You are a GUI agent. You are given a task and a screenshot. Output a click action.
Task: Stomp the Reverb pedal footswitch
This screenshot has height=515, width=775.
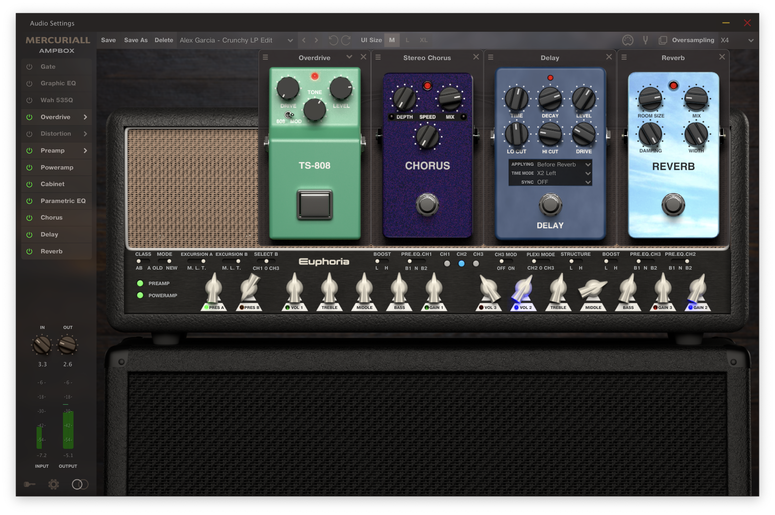[x=673, y=205]
